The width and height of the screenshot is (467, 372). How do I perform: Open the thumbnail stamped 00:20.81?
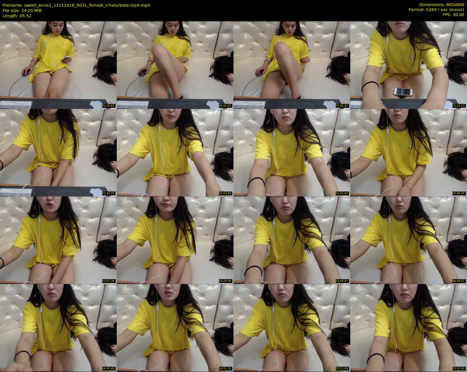point(58,65)
